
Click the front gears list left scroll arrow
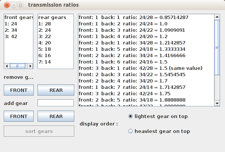pos(7,66)
